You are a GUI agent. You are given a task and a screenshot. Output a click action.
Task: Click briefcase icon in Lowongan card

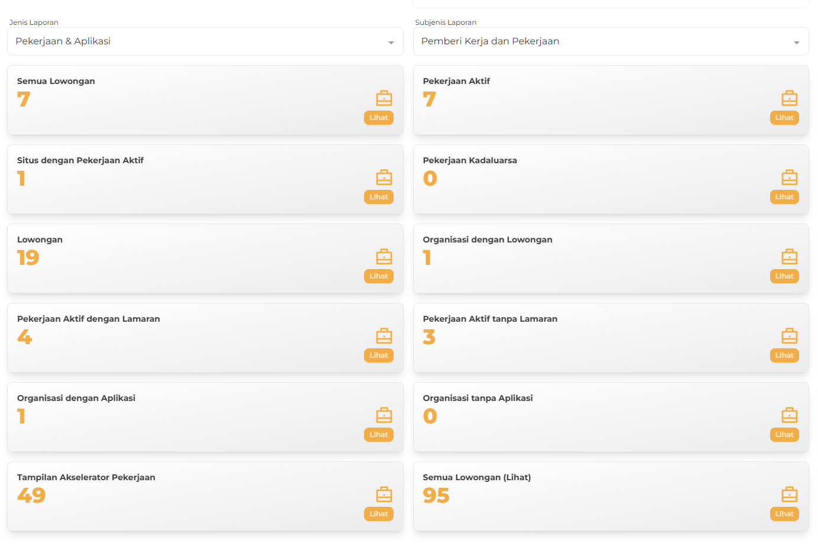click(384, 257)
